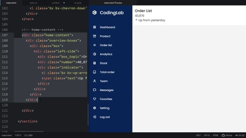
Task: Open the Favorites sidebar link
Action: pos(106,99)
